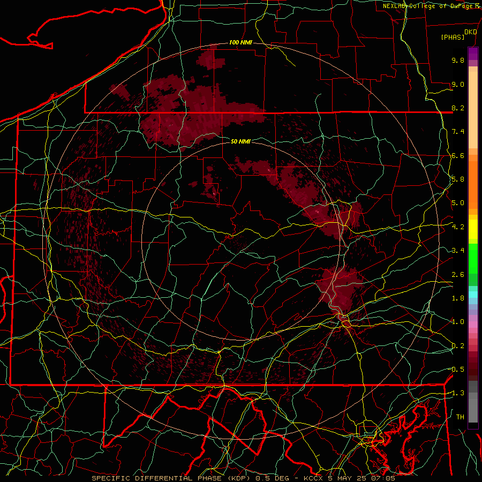
Task: Click the 9.8 value on the legend
Action: coord(458,60)
